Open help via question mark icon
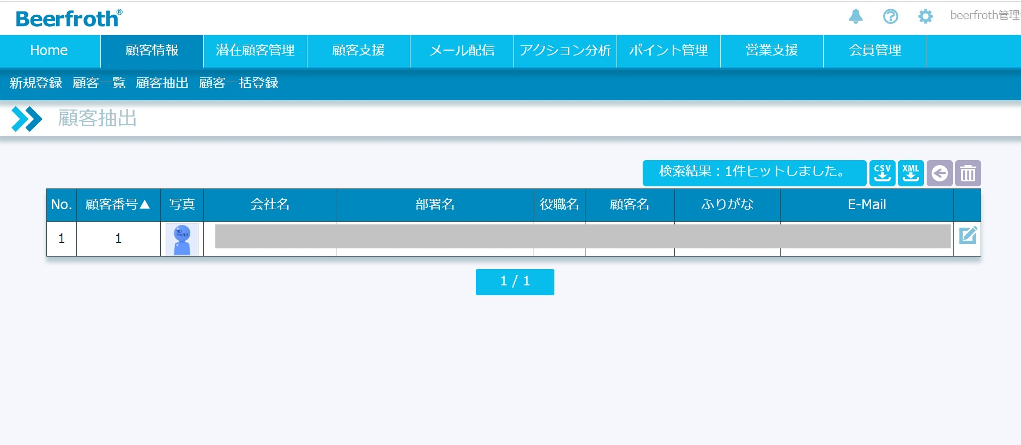The height and width of the screenshot is (445, 1021). click(890, 16)
